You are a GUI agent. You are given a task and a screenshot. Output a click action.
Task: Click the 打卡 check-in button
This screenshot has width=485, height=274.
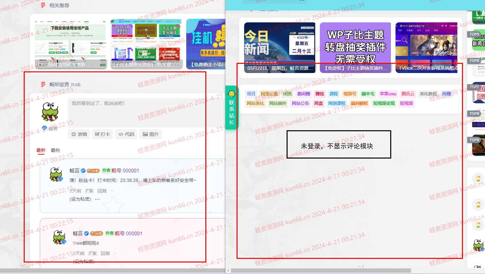point(102,134)
